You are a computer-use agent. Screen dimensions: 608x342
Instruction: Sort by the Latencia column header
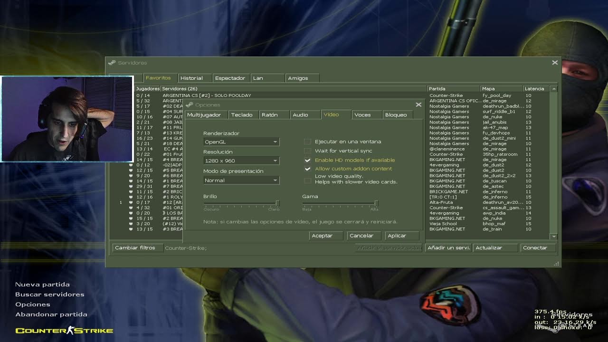pyautogui.click(x=536, y=88)
